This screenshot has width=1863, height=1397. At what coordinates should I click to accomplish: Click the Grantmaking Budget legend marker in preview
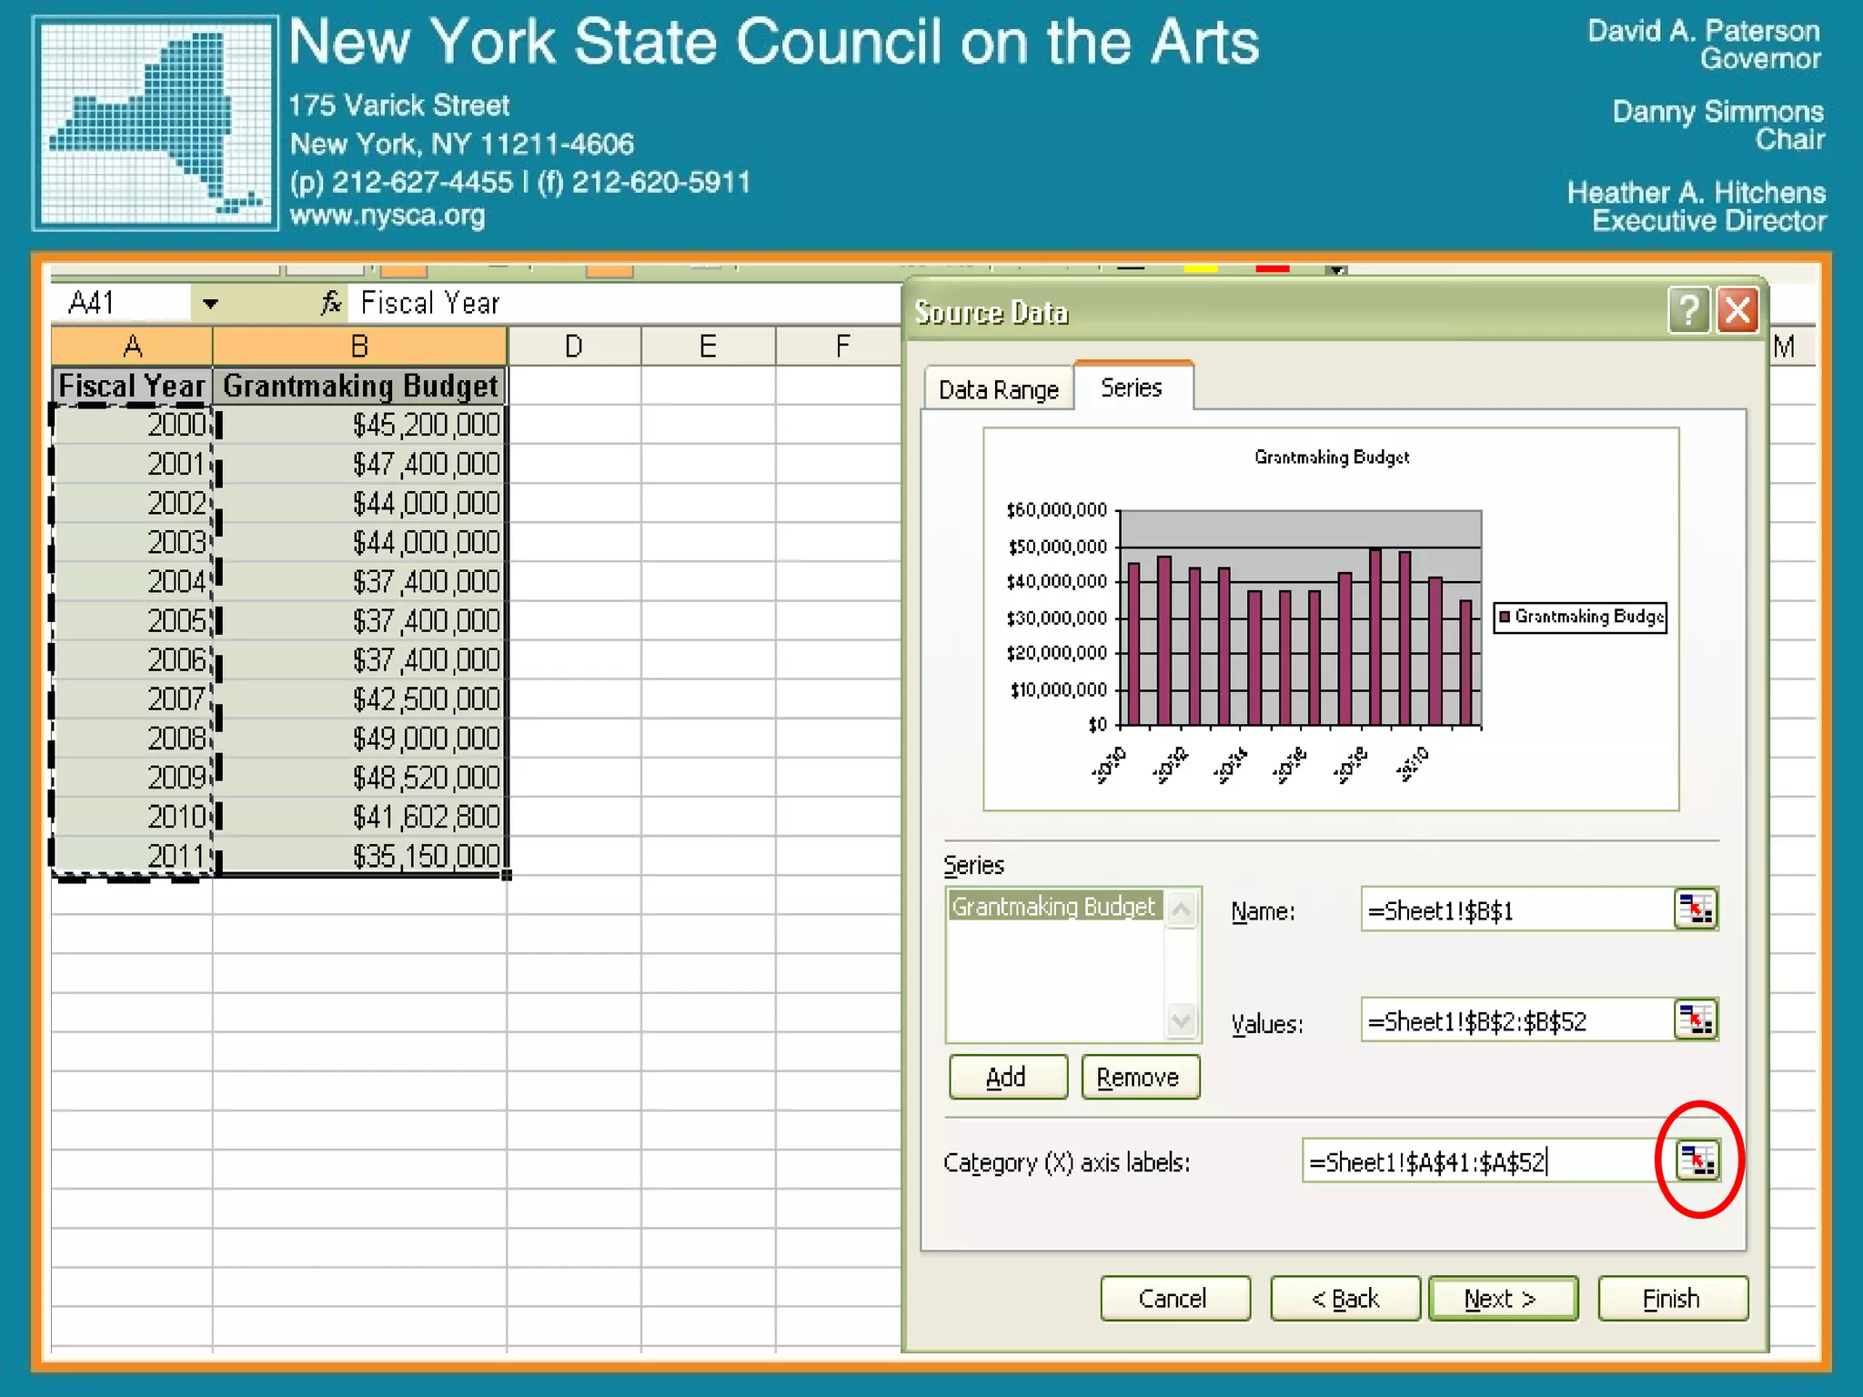[1505, 617]
